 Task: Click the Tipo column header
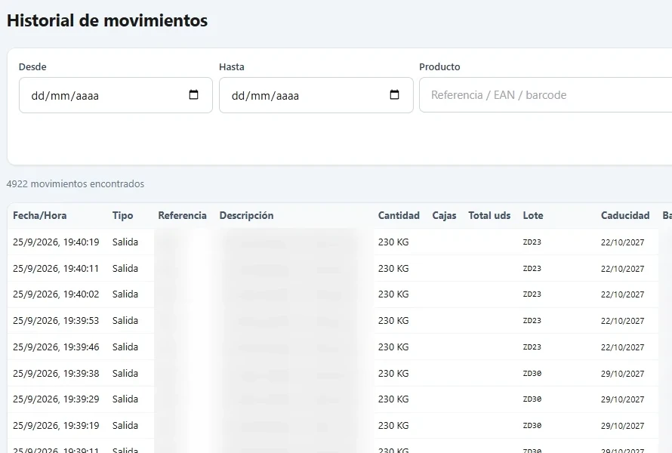(x=122, y=216)
